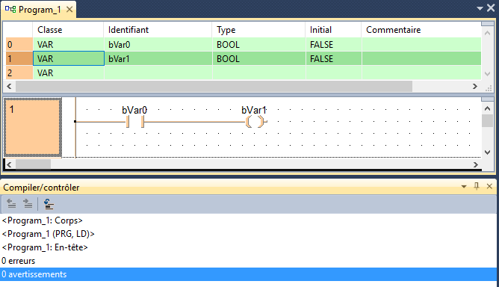Open the Compiler/contrôler panel options dropdown arrow
The image size is (499, 287).
(x=464, y=187)
